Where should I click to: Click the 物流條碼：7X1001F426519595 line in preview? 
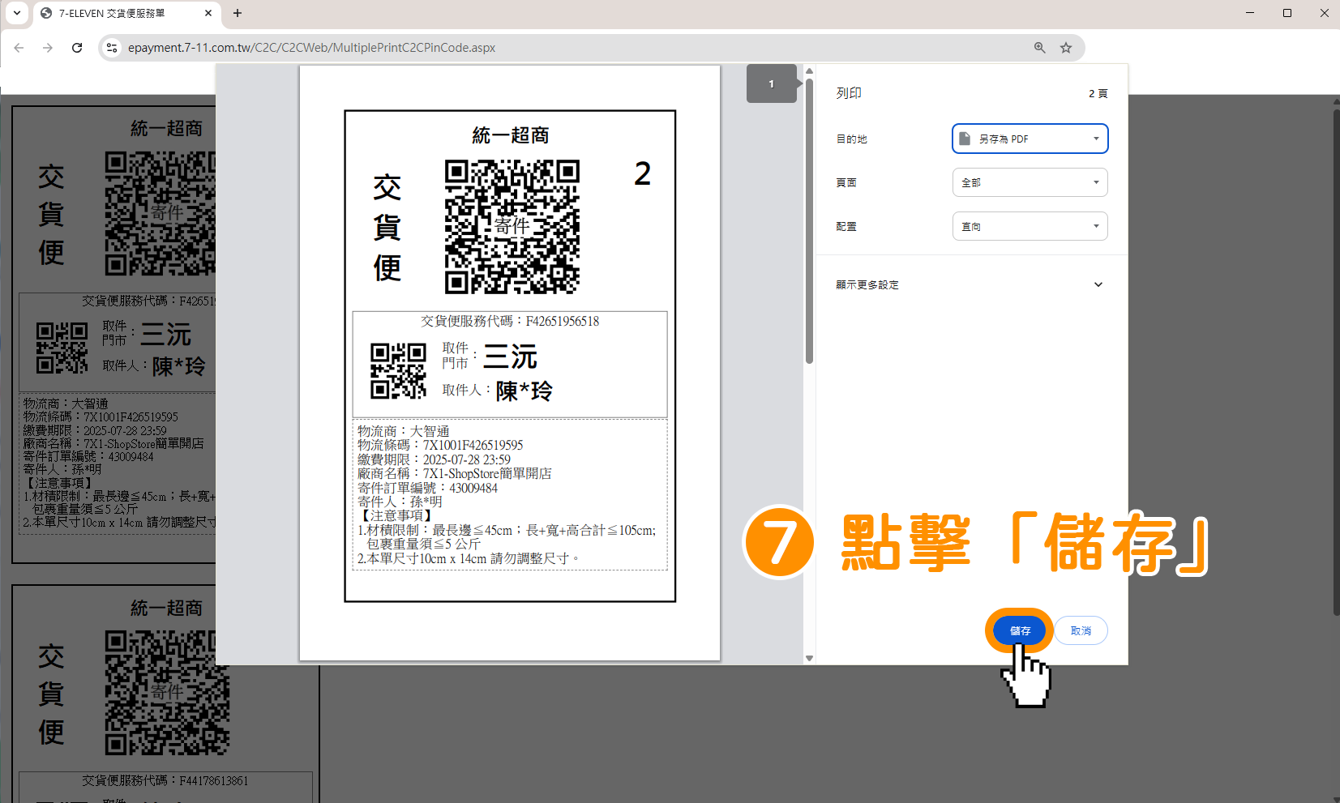point(440,445)
